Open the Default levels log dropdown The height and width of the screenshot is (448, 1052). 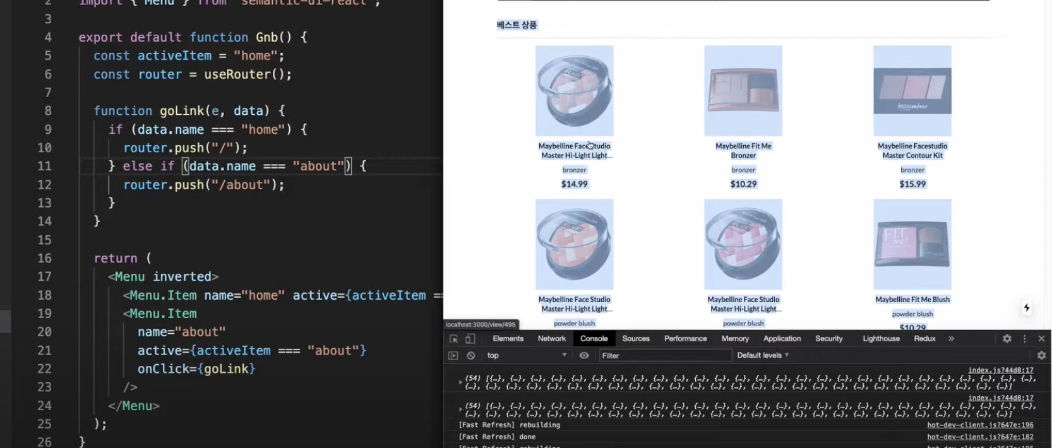coord(763,356)
